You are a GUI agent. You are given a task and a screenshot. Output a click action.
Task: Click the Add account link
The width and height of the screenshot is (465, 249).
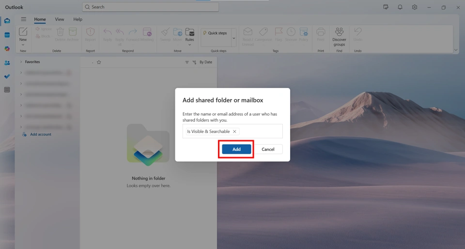pos(41,134)
